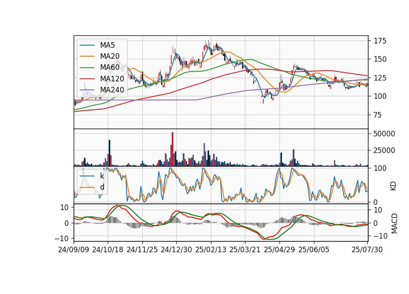Click the MA5 legend label
Screen dimensions: 409x294
[x=107, y=45]
